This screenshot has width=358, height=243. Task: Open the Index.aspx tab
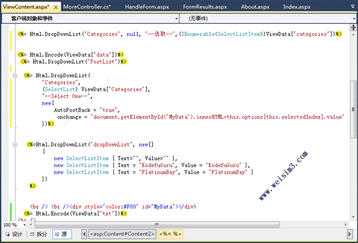pyautogui.click(x=297, y=7)
